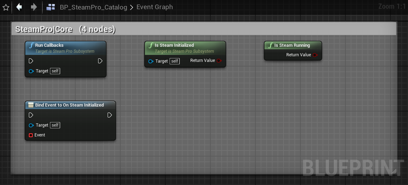The image size is (408, 185).
Task: Click the Target pin on Run Callbacks
Action: click(x=31, y=71)
